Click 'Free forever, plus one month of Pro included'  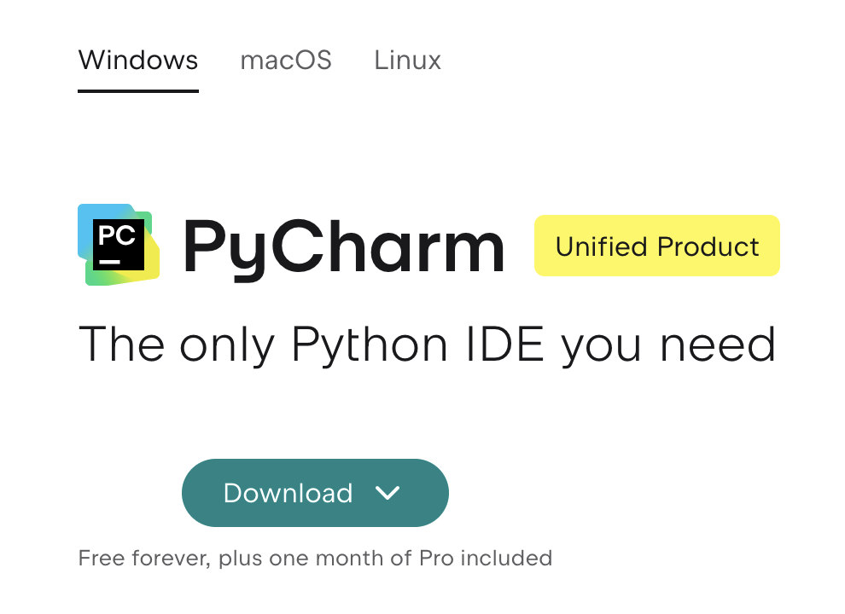(315, 559)
